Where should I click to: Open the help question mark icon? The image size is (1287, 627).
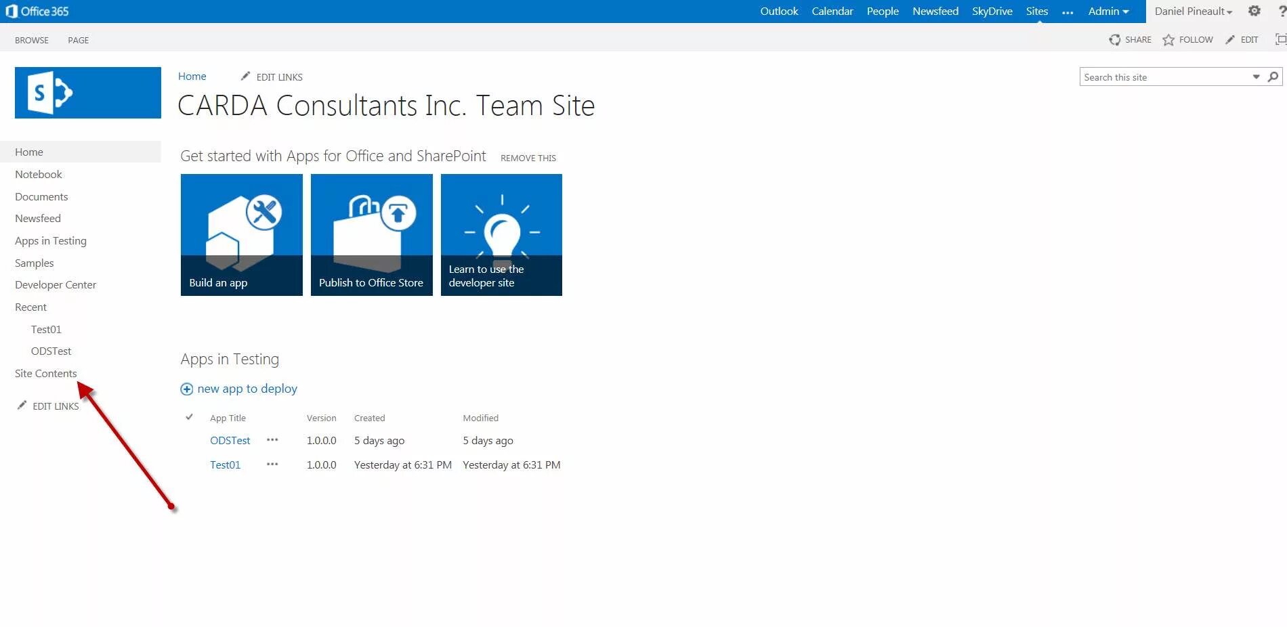[x=1282, y=12]
